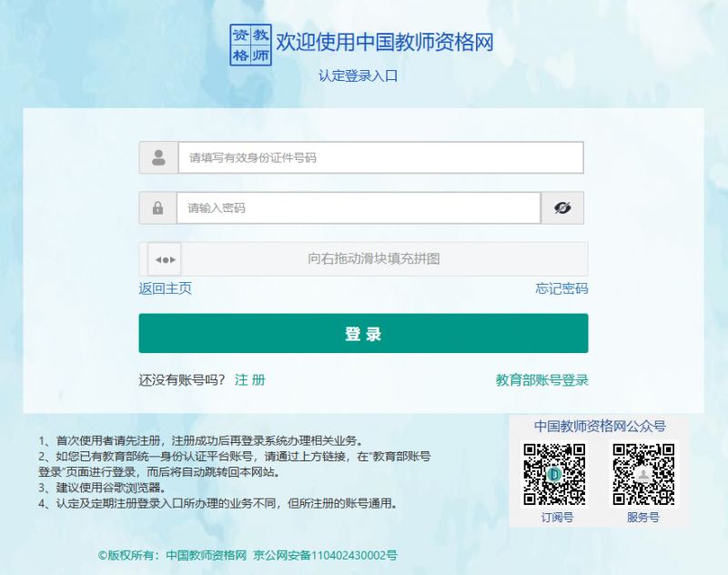Viewport: 728px width, 575px height.
Task: Click the ©版权所有：中国教师资格网 text
Action: click(172, 556)
